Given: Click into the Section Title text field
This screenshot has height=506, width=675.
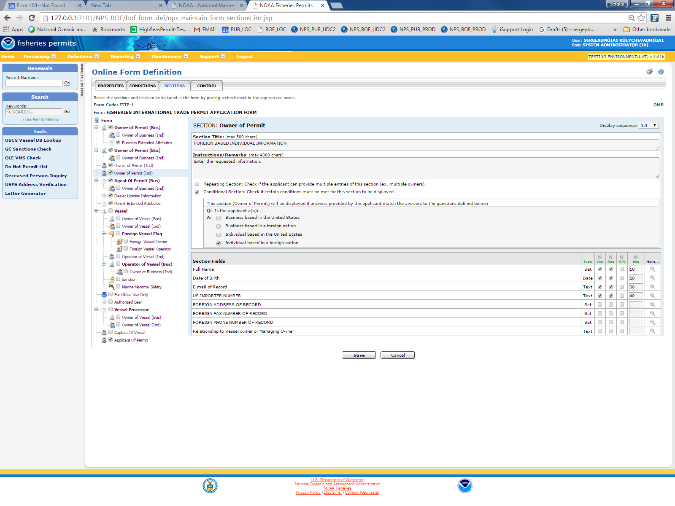Looking at the screenshot, I should coord(425,145).
